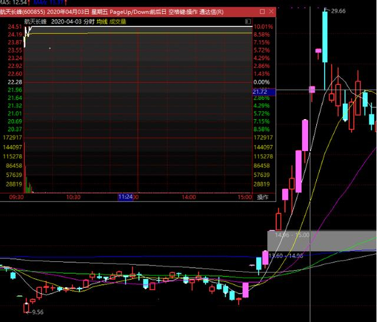Click the 24.51 top price label
This screenshot has width=377, height=322.
point(15,27)
